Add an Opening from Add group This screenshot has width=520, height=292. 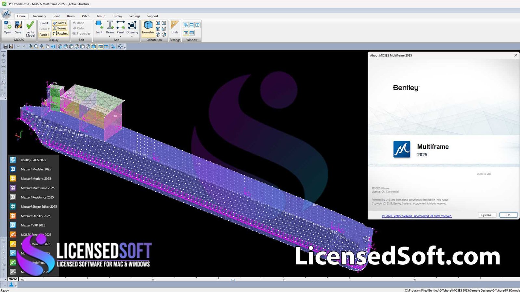132,27
